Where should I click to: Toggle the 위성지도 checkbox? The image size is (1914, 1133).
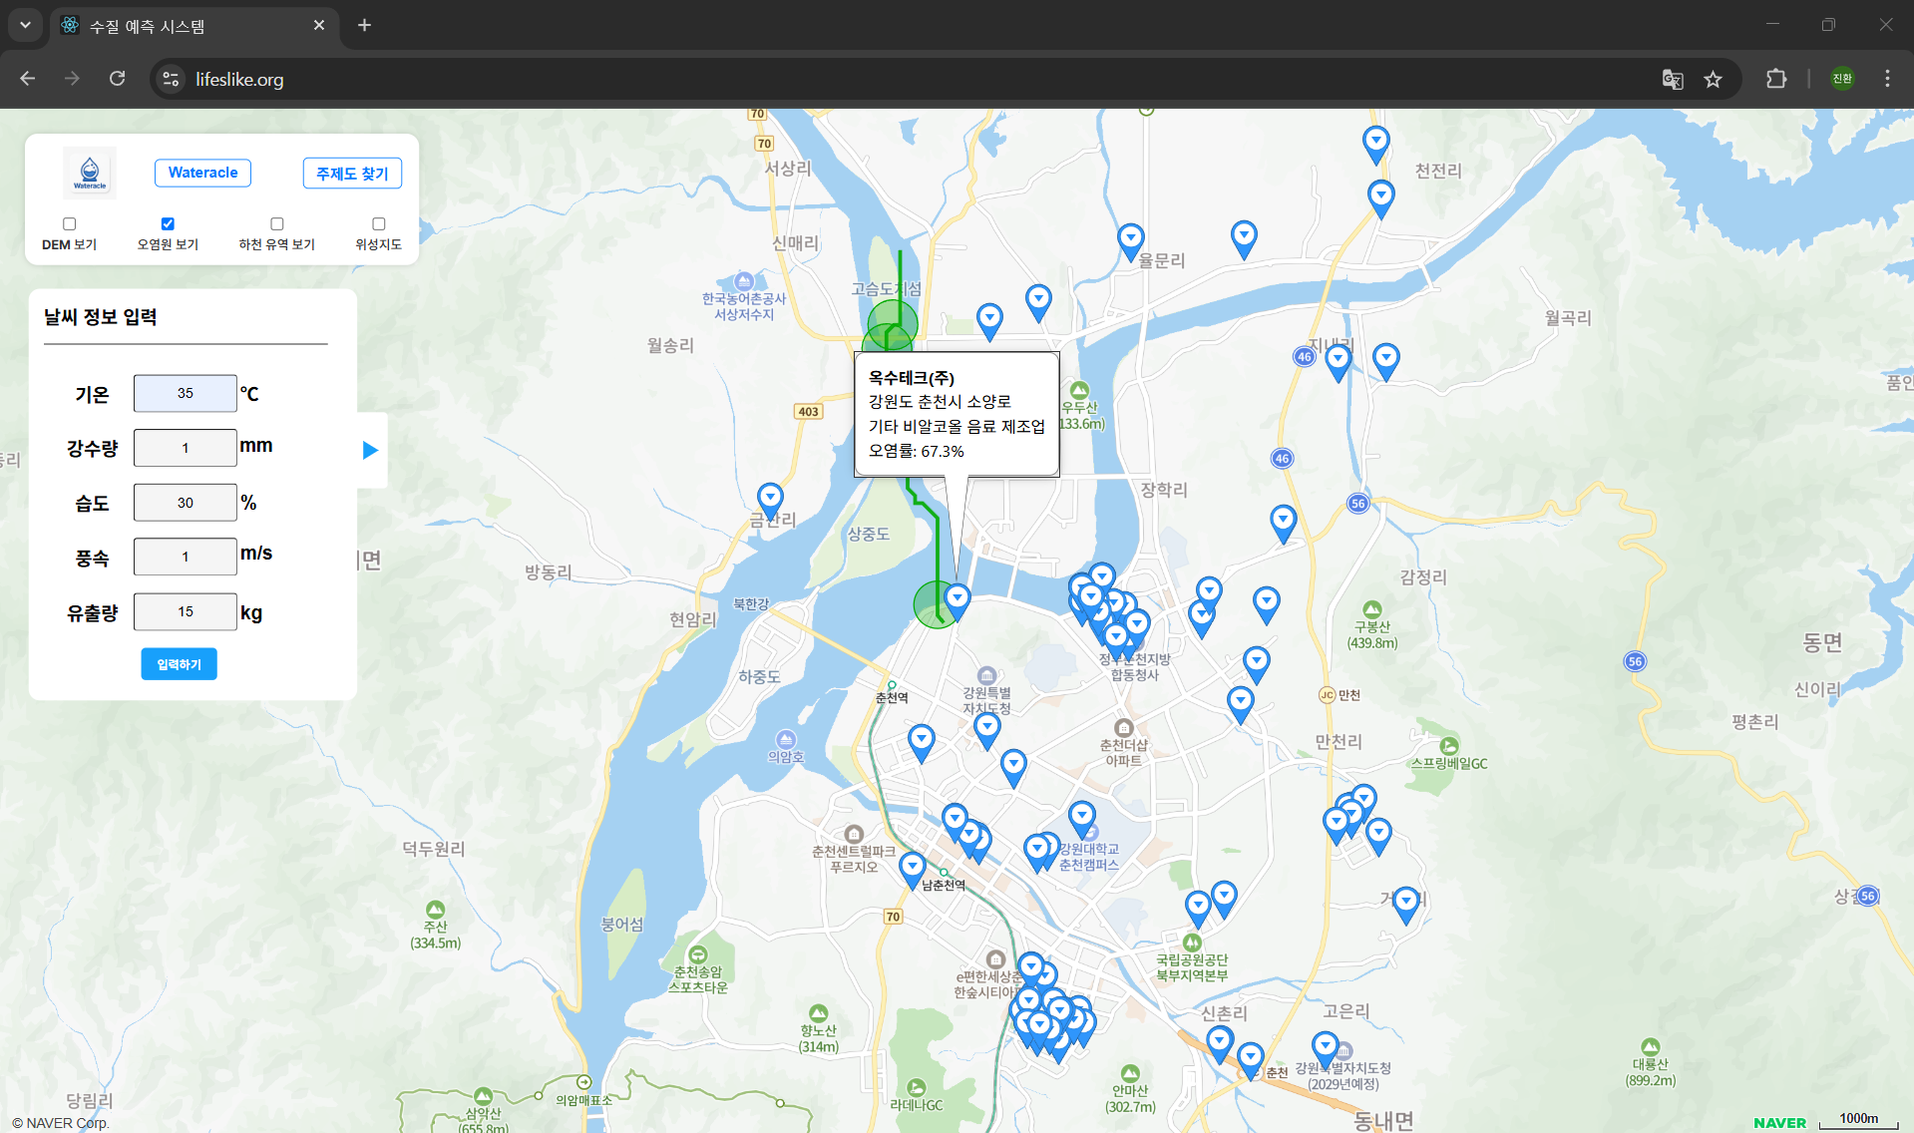point(379,224)
